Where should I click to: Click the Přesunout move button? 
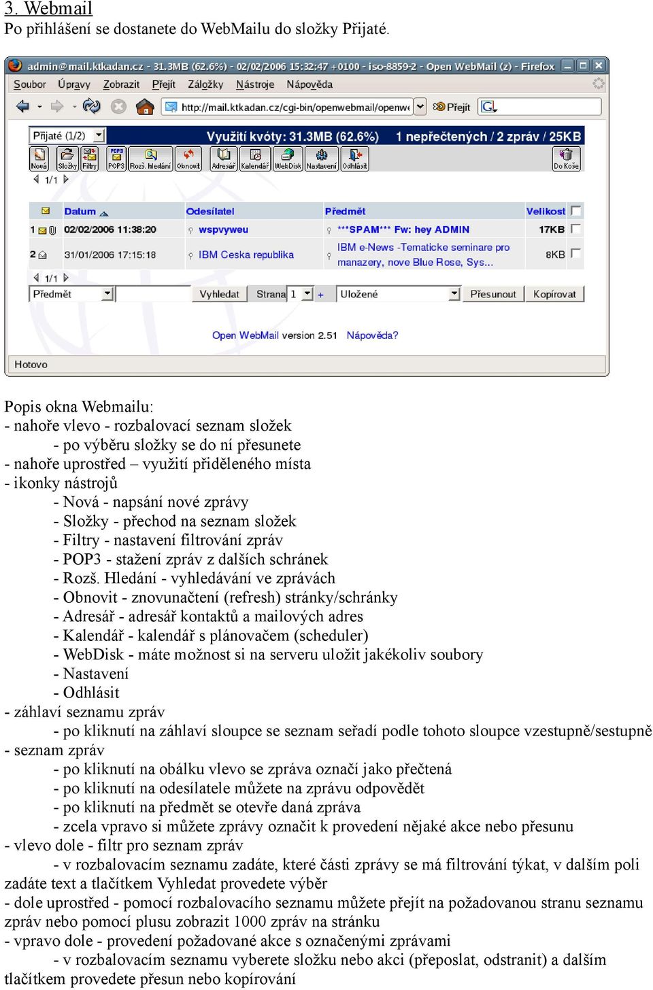tap(493, 294)
